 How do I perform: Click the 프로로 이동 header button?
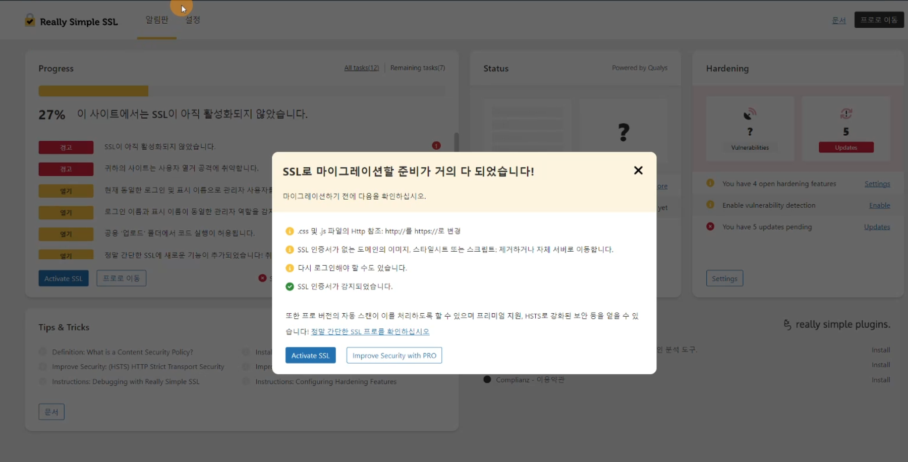pyautogui.click(x=879, y=20)
